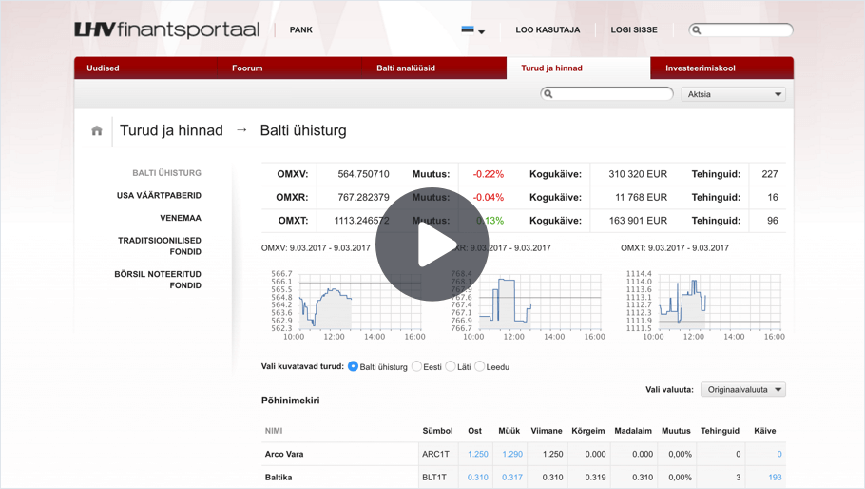Click Arco Vara sell price 1.290
Viewport: 865px width, 489px height.
pos(512,454)
